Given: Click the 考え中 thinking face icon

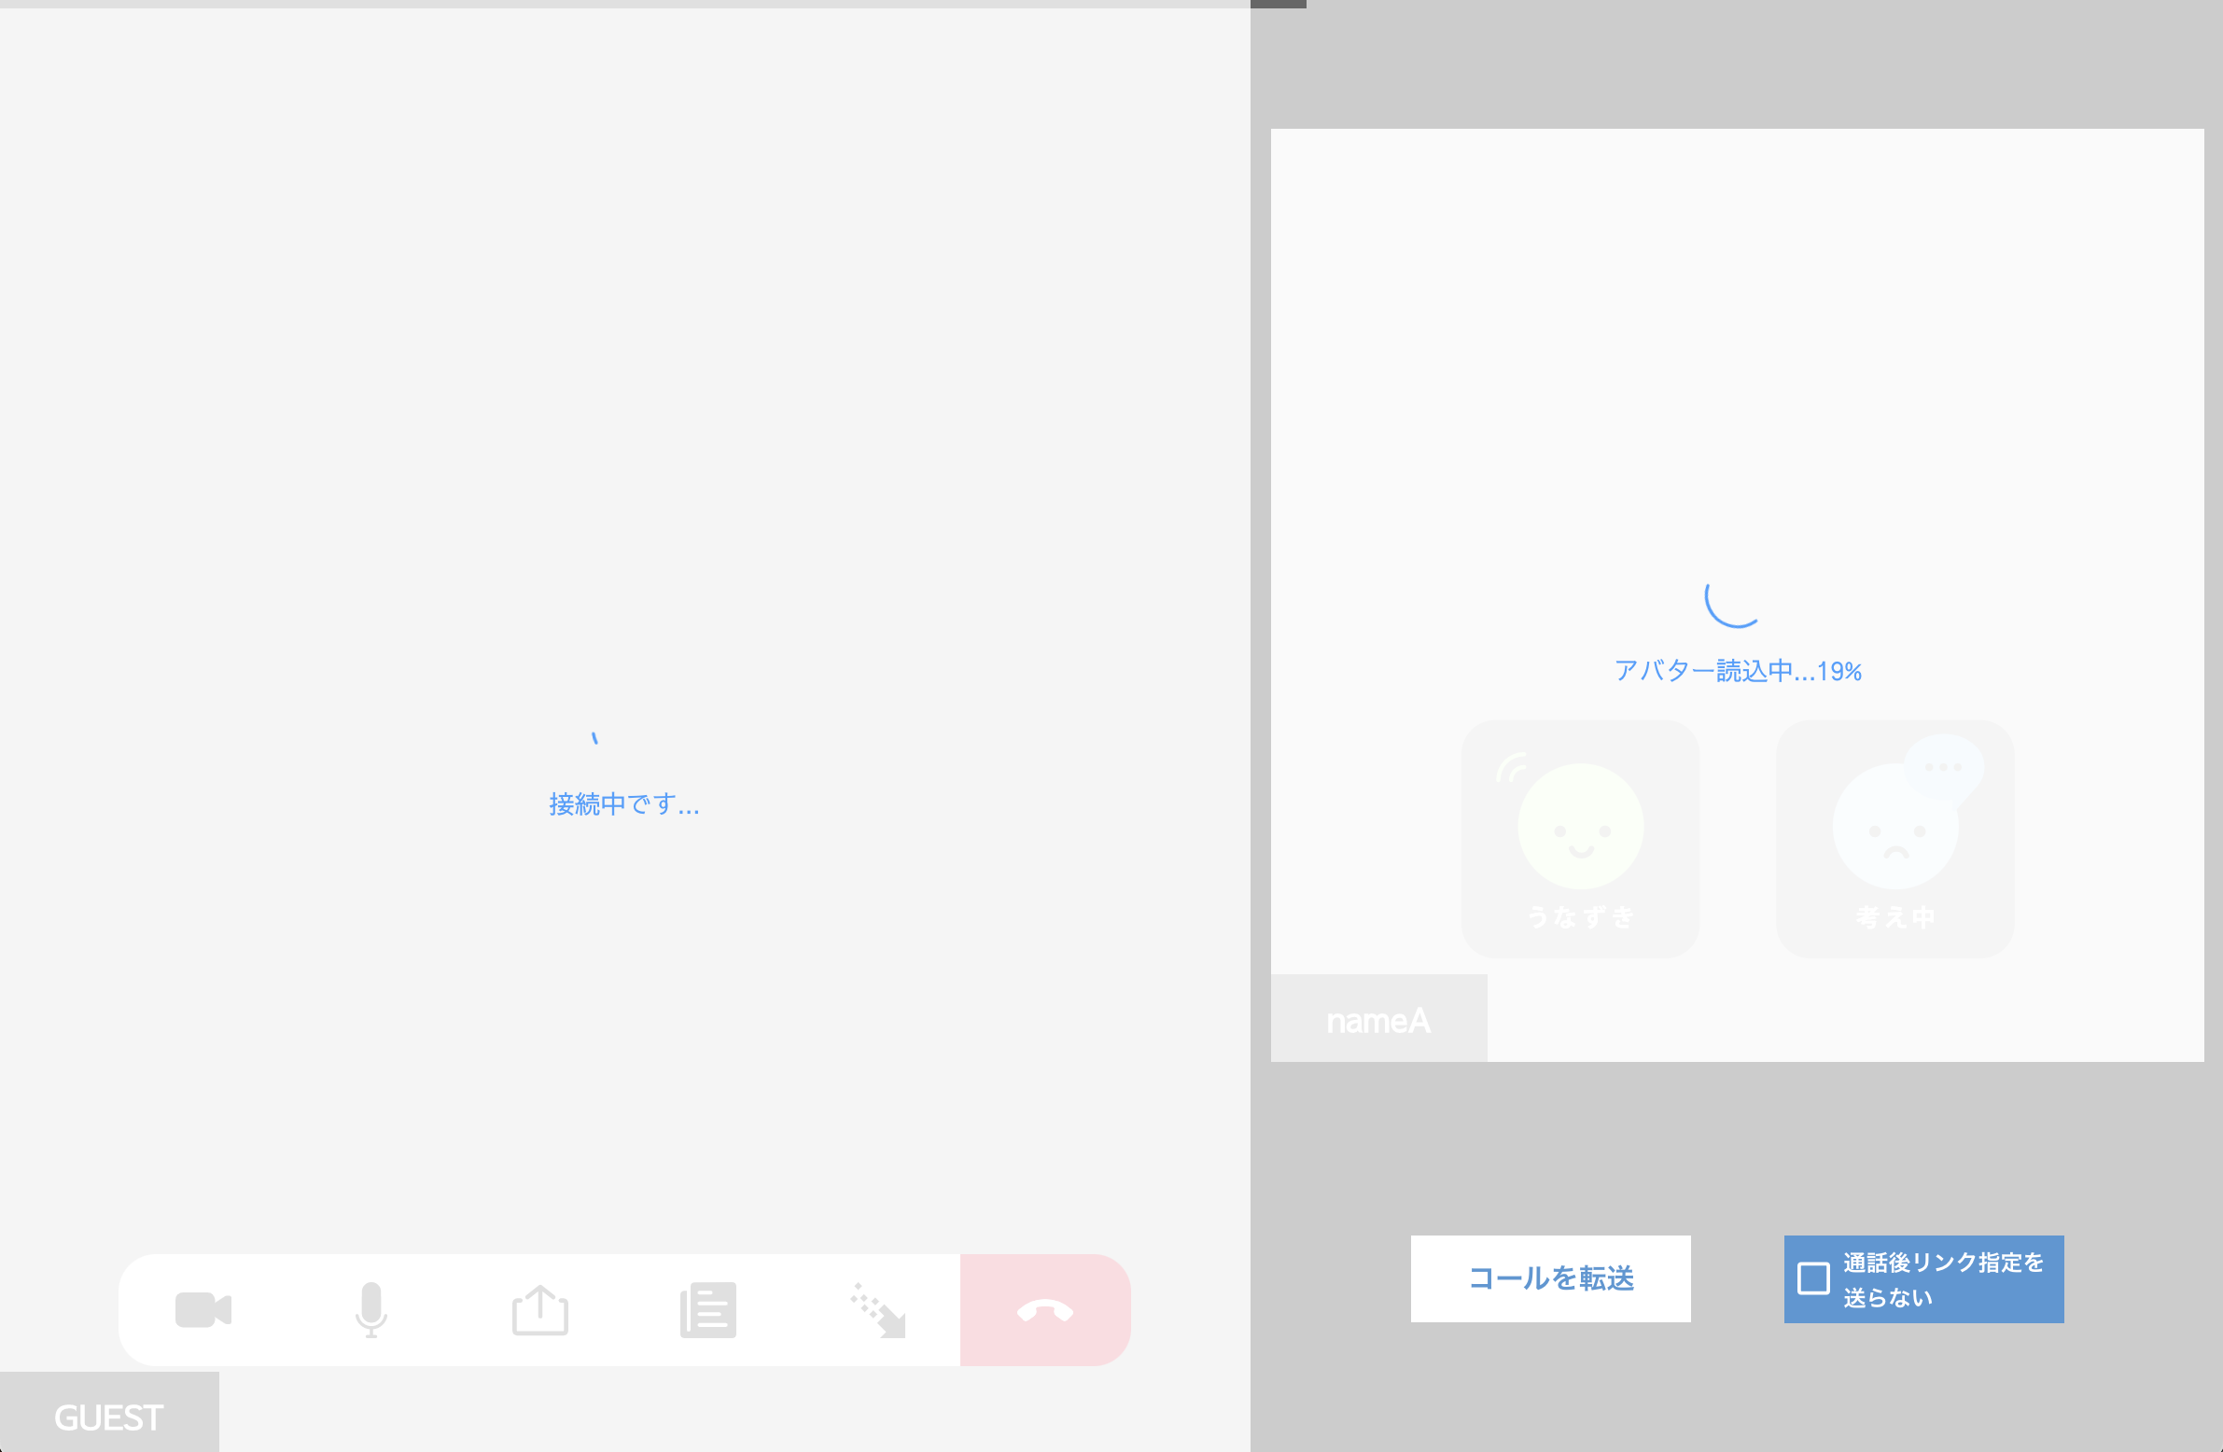Looking at the screenshot, I should [1894, 827].
